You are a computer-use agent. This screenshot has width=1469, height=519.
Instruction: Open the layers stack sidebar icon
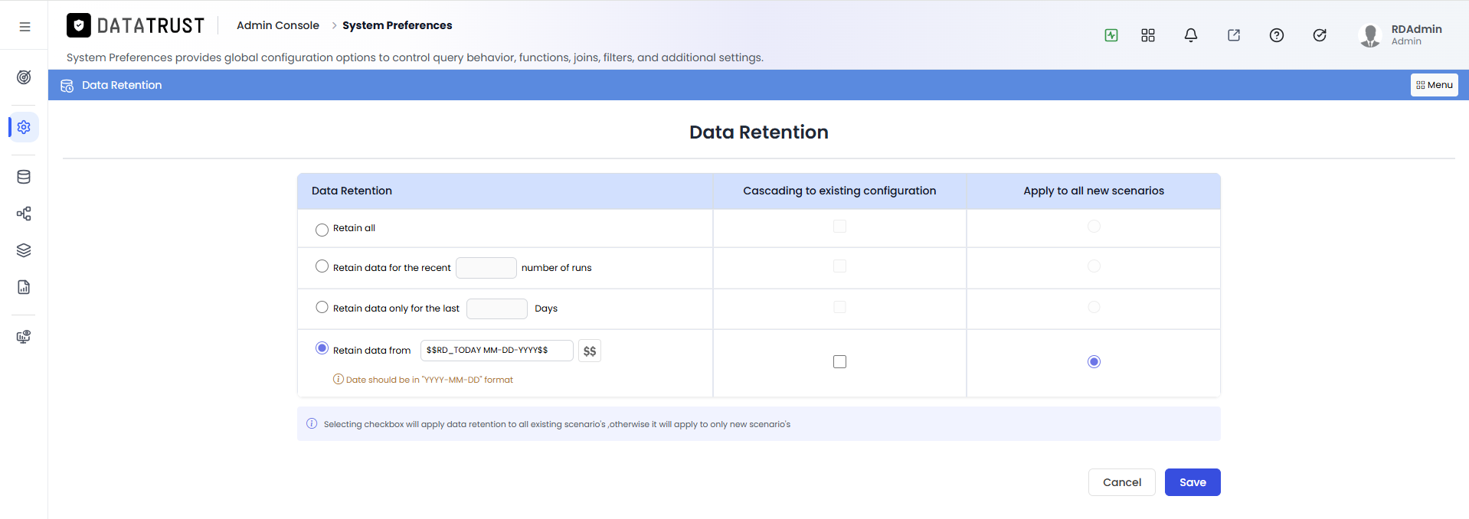point(24,250)
